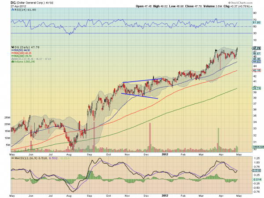Click the tall red December volume spike bar
The width and height of the screenshot is (264, 198).
tap(150, 137)
